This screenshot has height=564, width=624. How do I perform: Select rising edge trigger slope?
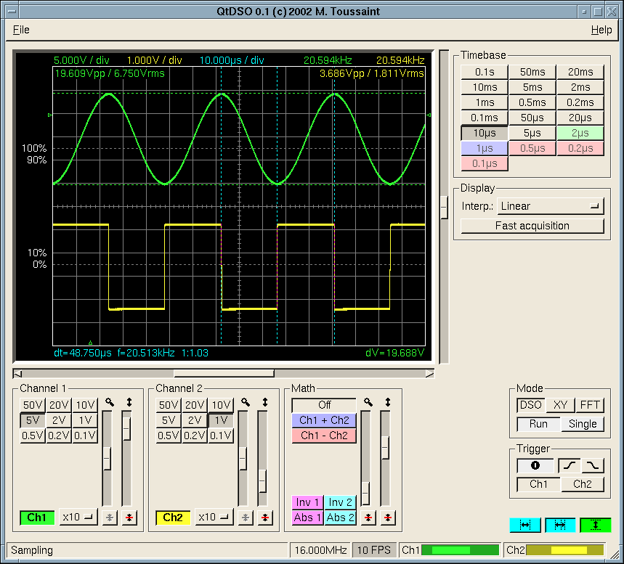pos(569,466)
